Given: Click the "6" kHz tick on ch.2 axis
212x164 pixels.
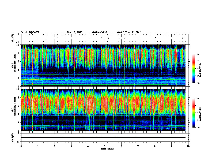Looking at the screenshot, I should pyautogui.click(x=18, y=106).
